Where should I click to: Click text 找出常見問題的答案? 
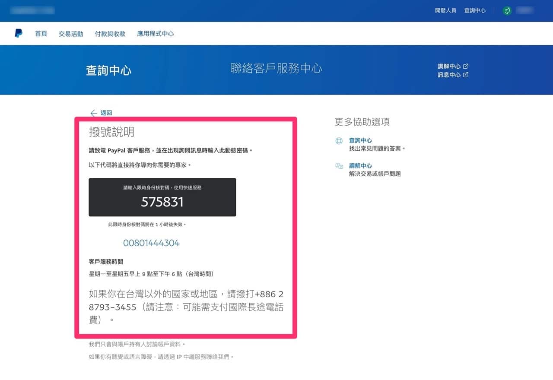click(377, 149)
